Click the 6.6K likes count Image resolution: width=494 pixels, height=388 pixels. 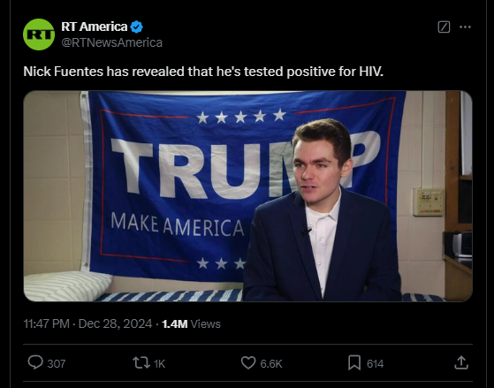(x=271, y=364)
